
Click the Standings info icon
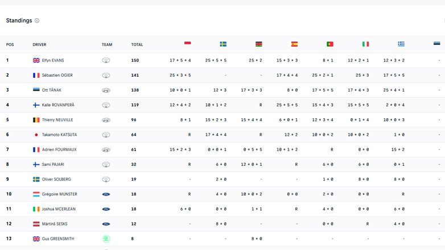click(x=37, y=20)
